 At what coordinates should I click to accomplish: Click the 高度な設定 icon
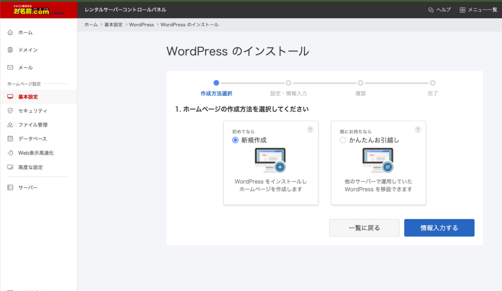click(x=10, y=167)
